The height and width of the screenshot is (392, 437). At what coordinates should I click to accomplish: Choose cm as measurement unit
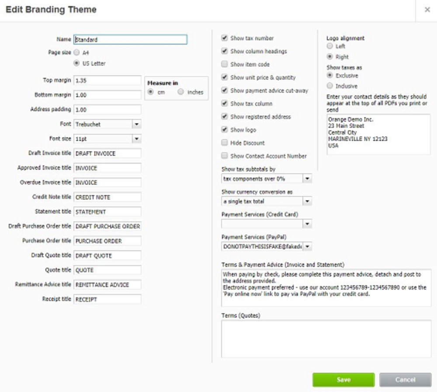(151, 92)
